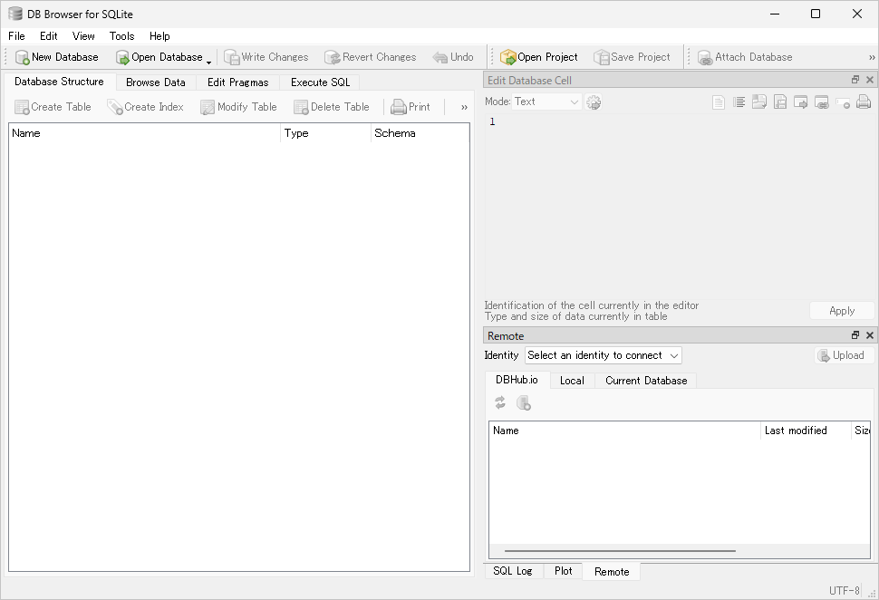
Task: Select the SQL Log bottom tab
Action: 513,571
